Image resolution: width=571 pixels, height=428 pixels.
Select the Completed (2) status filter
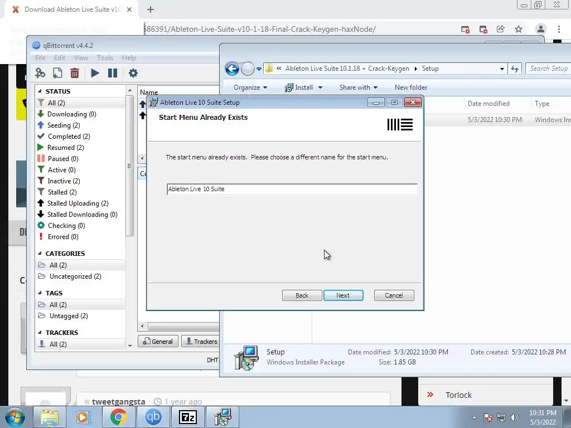tap(69, 137)
